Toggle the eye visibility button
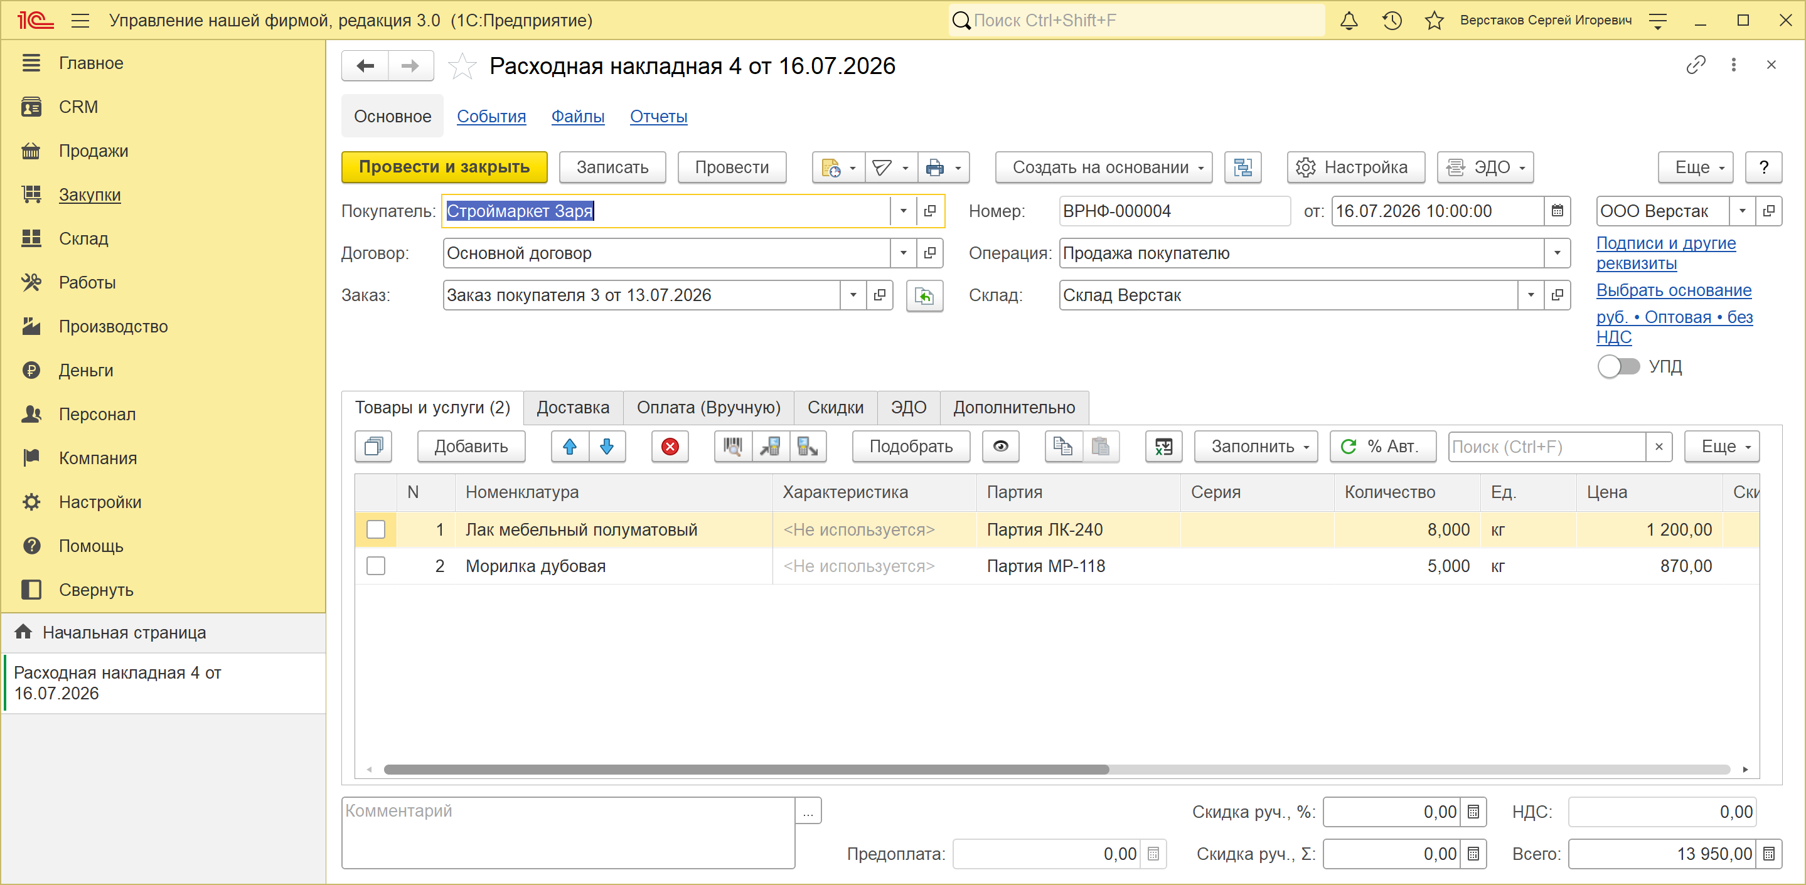 1000,447
